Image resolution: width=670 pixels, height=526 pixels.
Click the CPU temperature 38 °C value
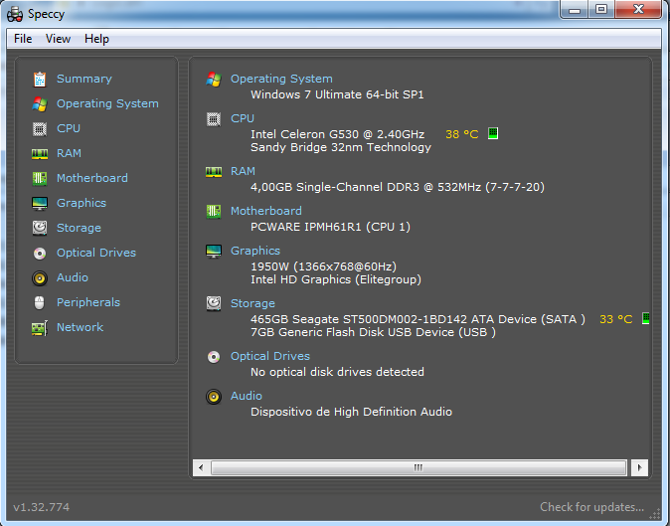(462, 134)
